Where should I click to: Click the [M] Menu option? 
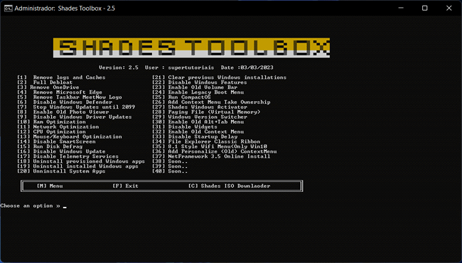click(50, 186)
